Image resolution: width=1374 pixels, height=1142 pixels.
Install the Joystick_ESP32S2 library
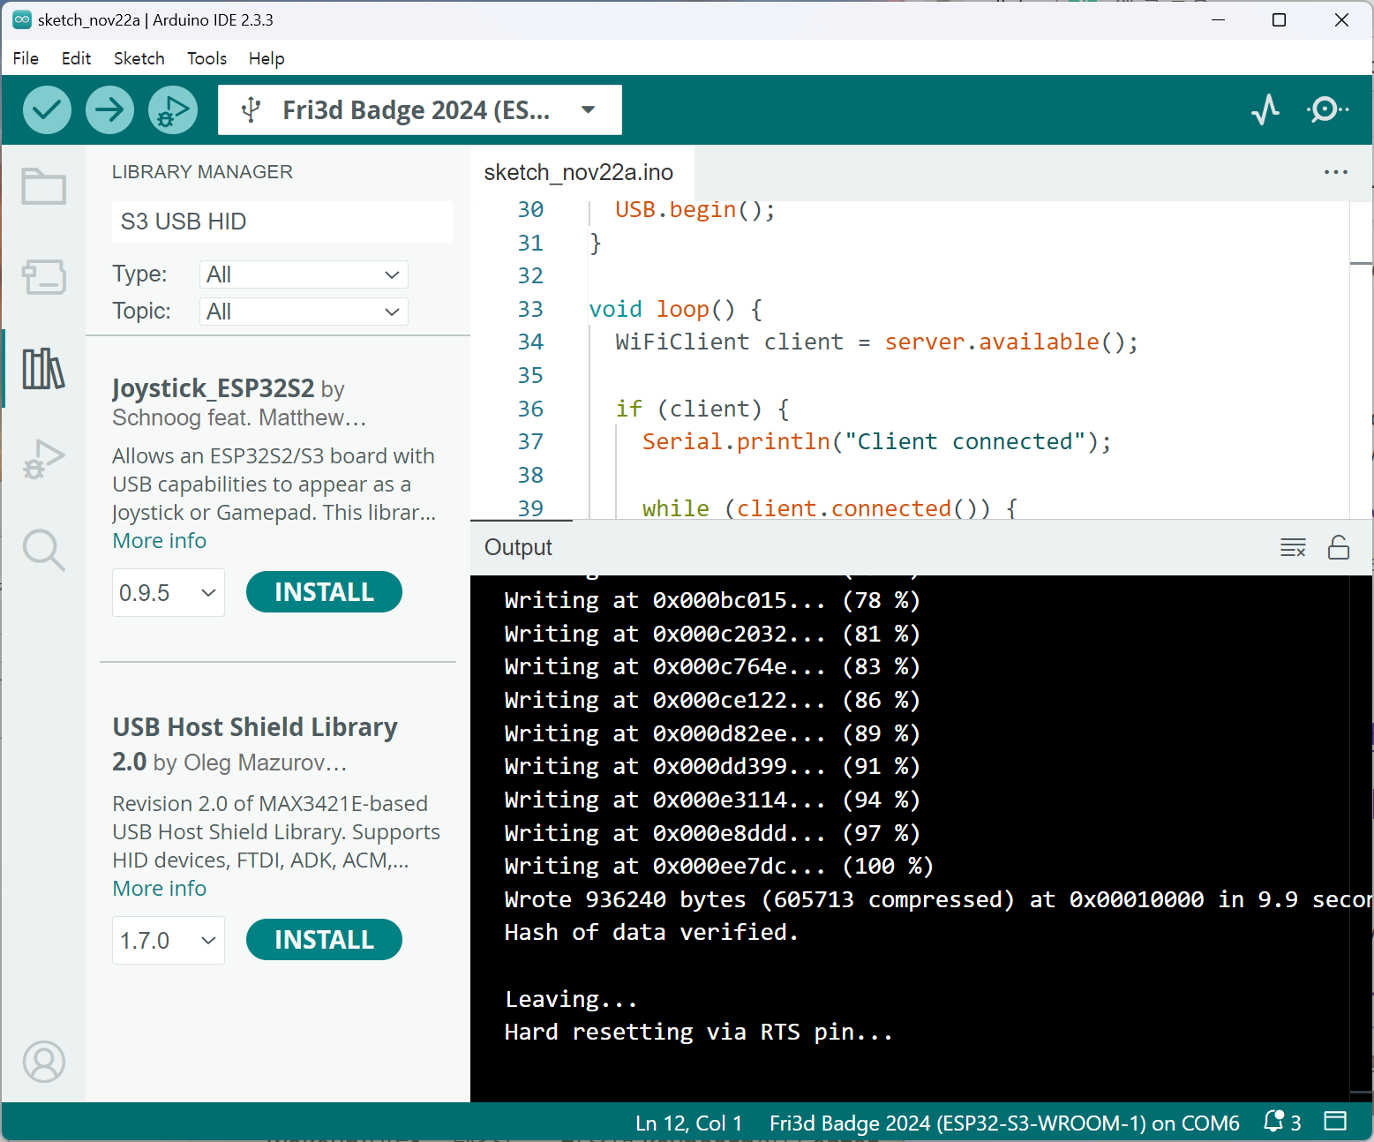[324, 592]
